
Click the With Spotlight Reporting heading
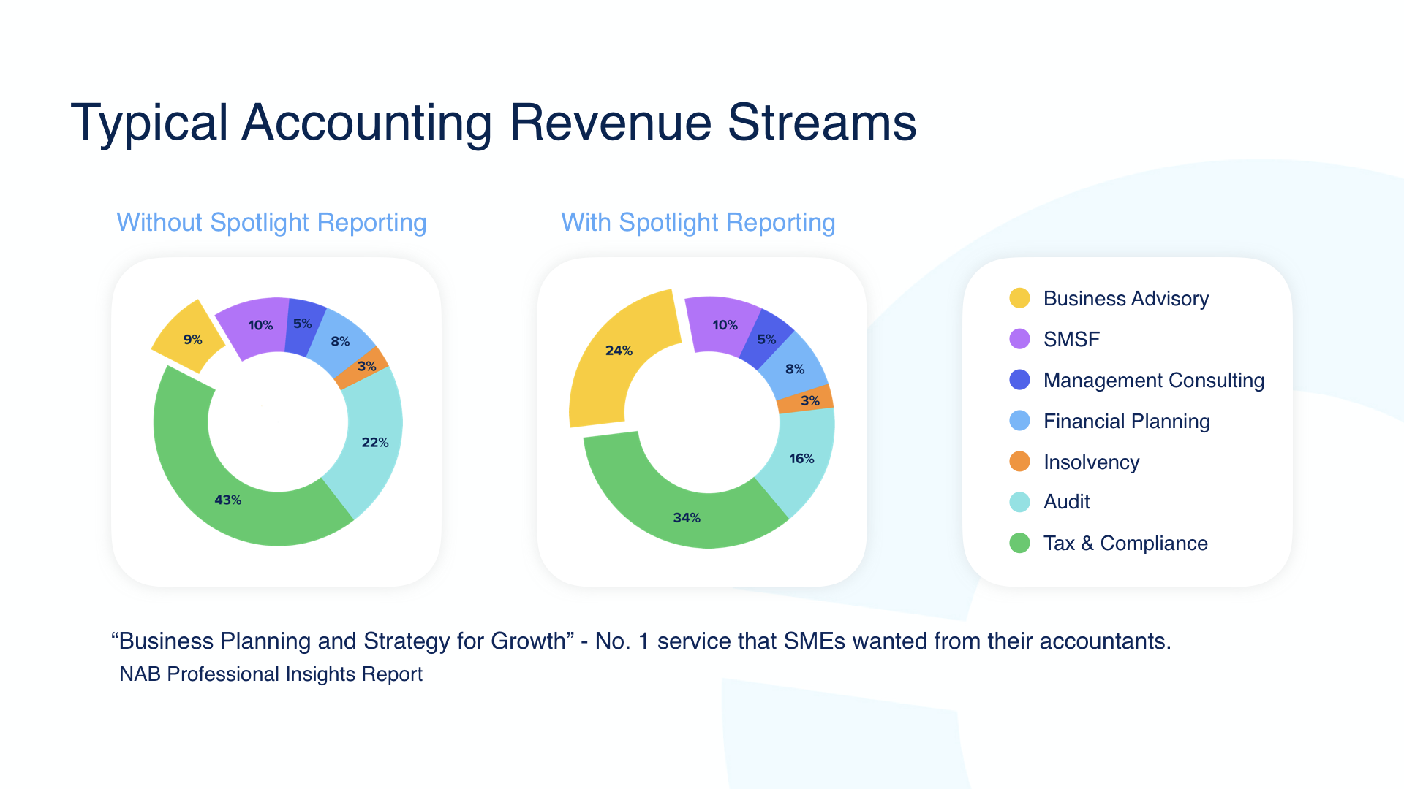point(698,222)
